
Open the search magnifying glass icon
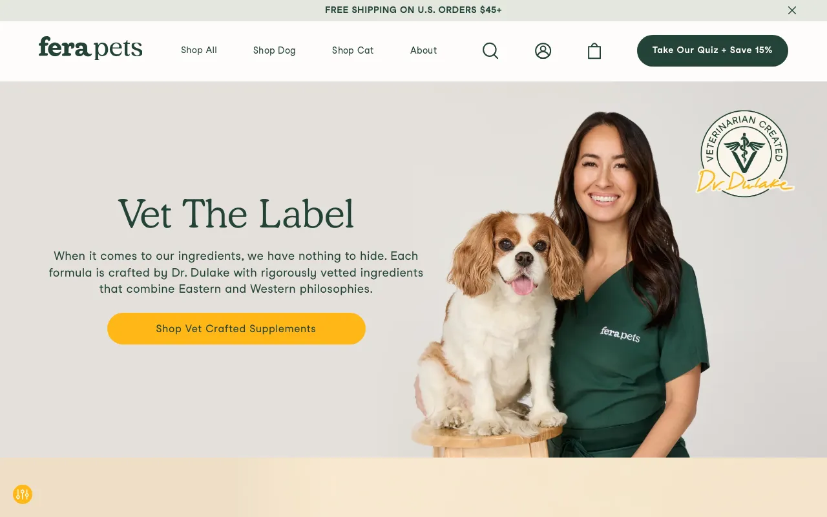coord(490,50)
